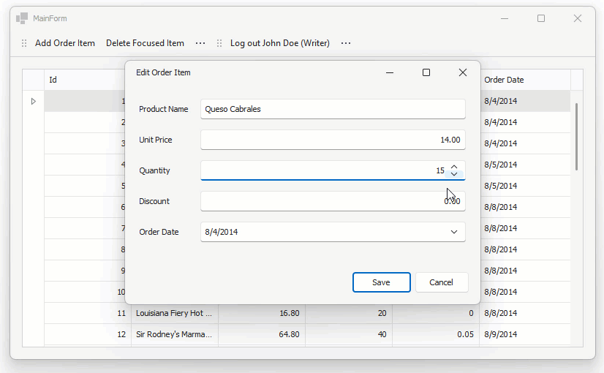
Task: Click the Unit Price input field
Action: pyautogui.click(x=333, y=140)
